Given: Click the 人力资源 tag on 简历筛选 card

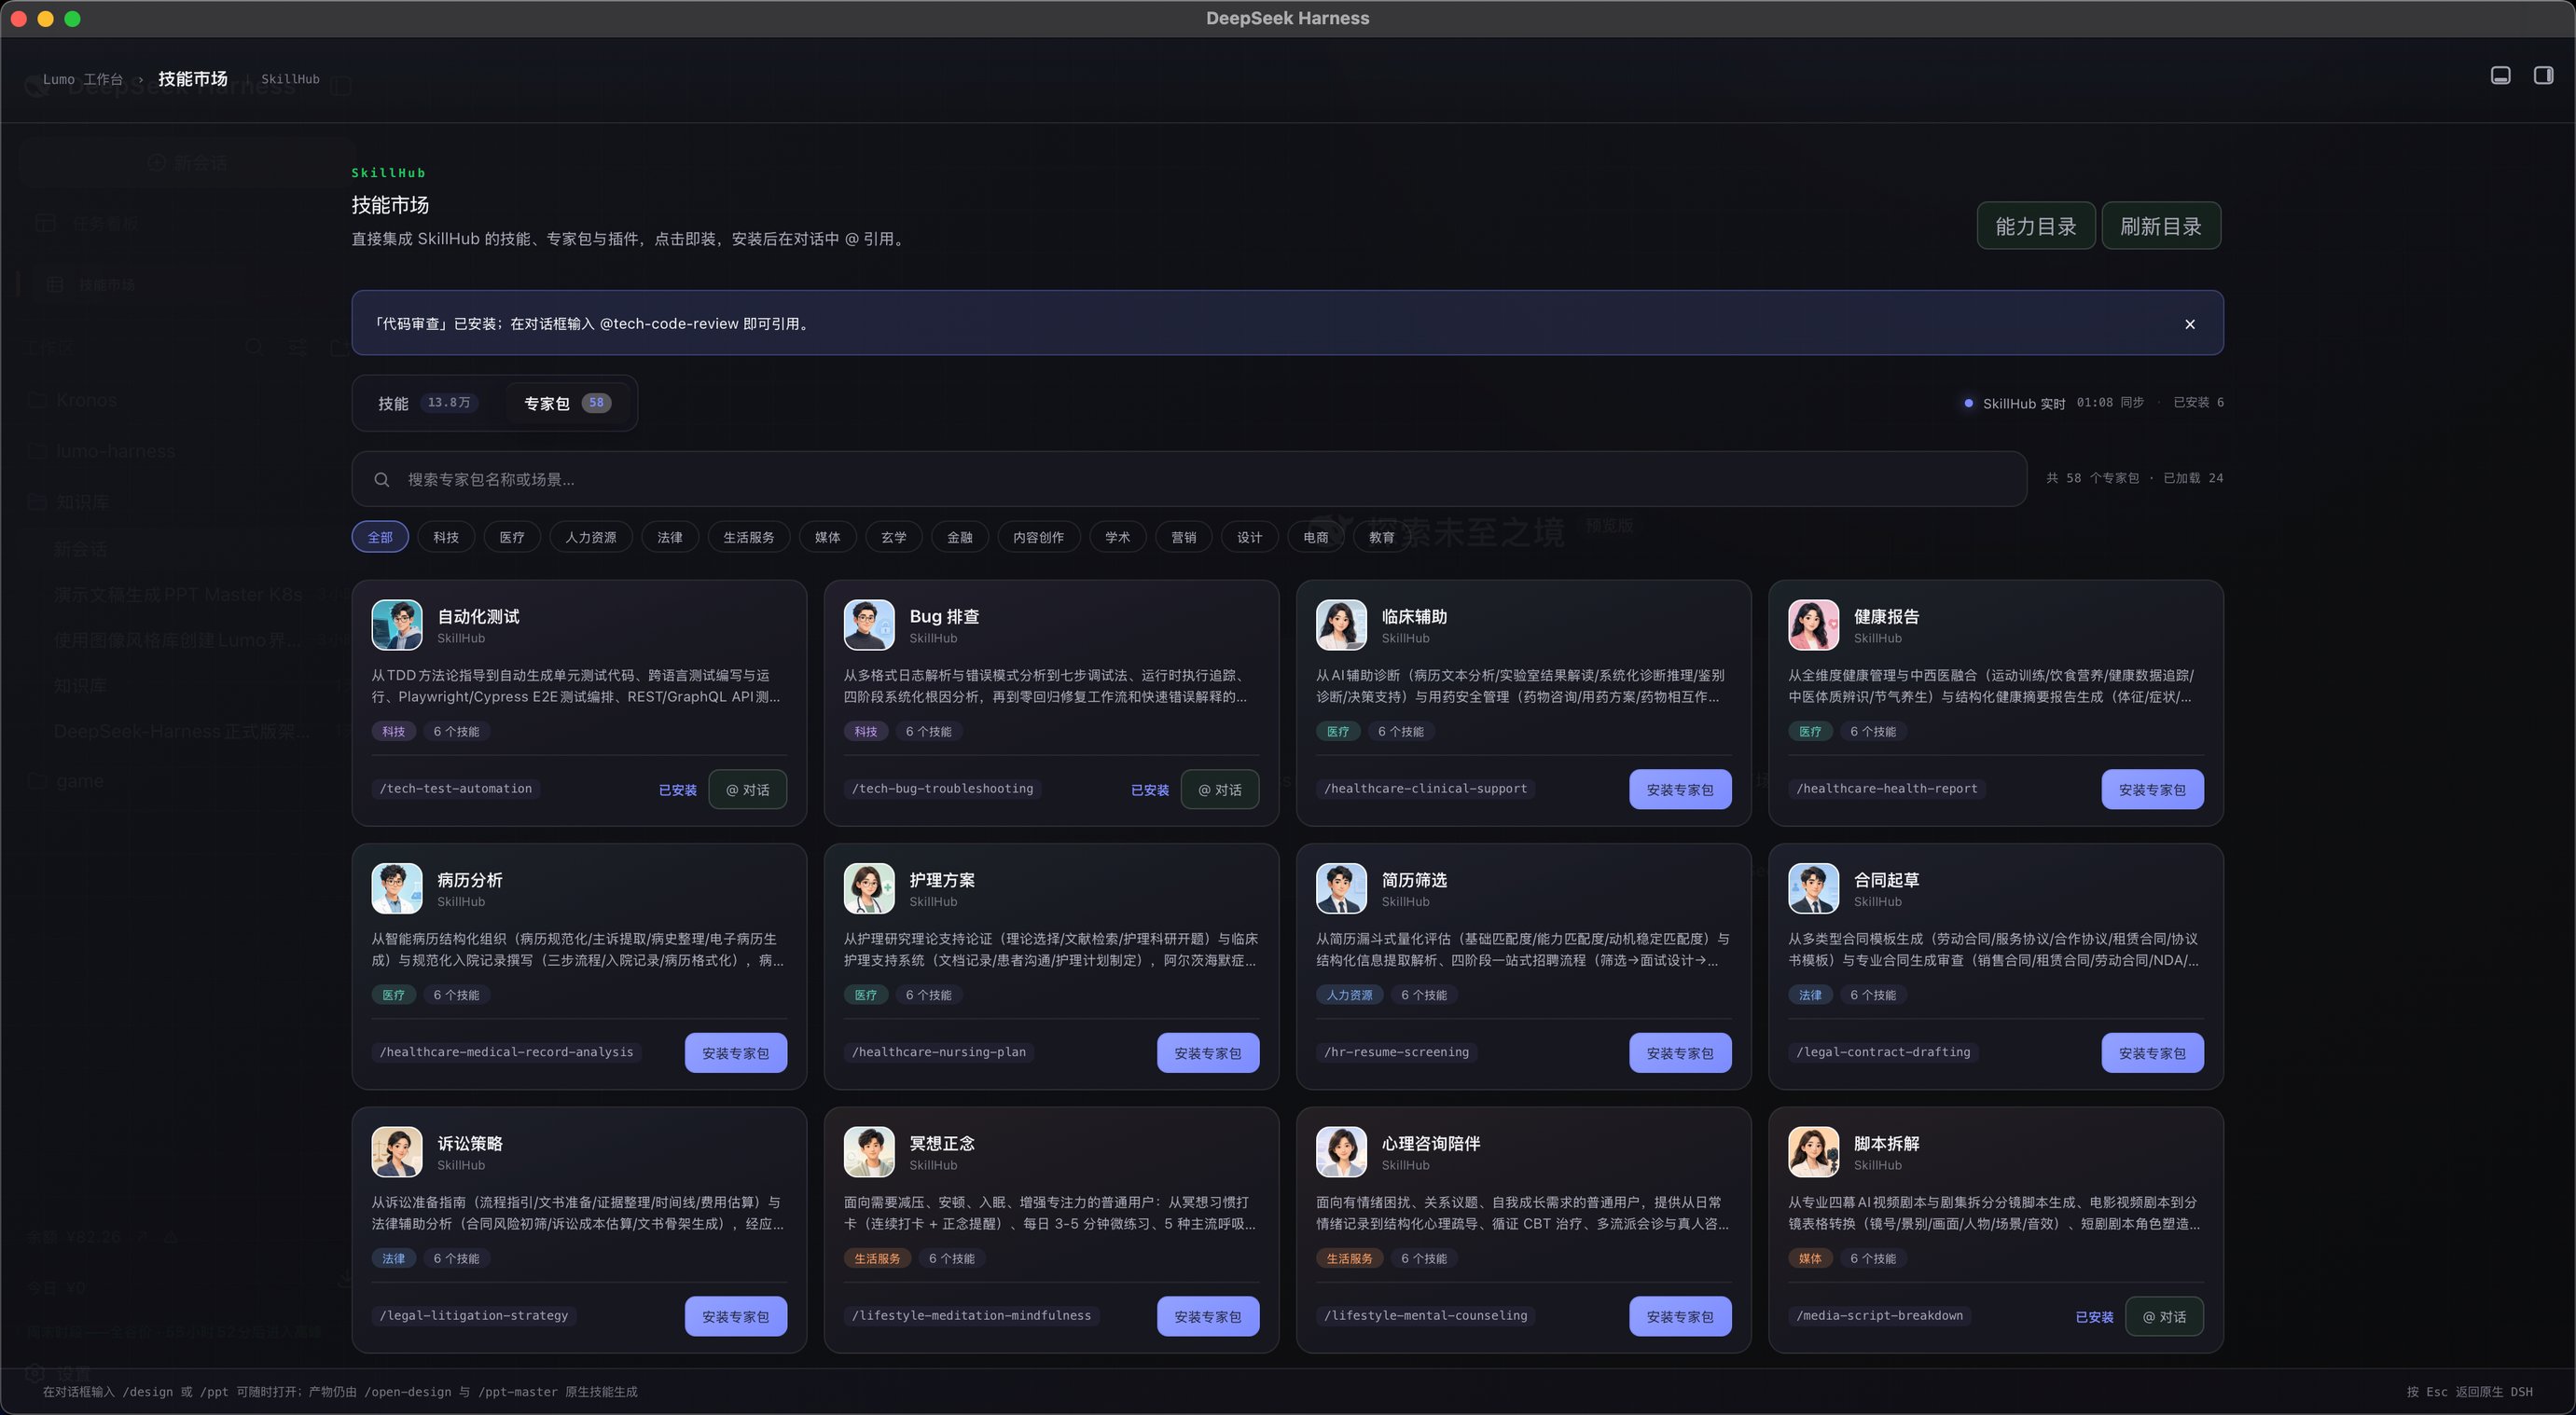Looking at the screenshot, I should pos(1349,996).
